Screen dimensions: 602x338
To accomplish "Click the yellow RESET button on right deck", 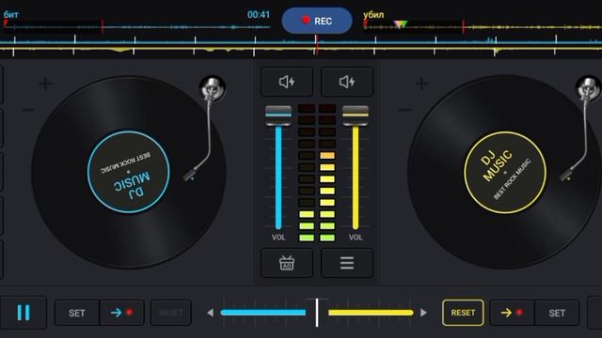I will point(463,313).
